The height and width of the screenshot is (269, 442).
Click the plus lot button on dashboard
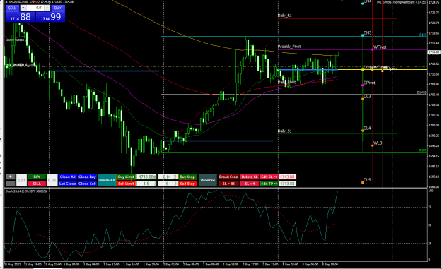pos(11,177)
